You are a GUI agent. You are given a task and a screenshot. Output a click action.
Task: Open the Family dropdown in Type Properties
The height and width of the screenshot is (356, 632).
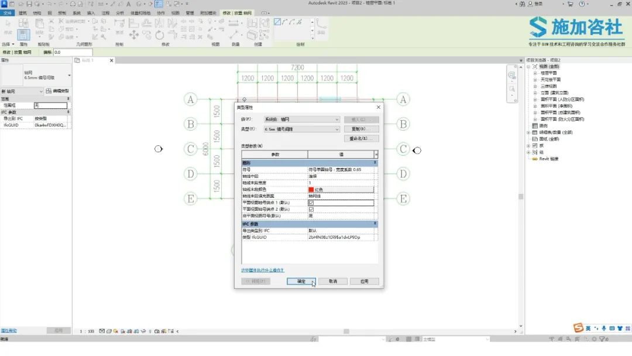[x=302, y=119]
